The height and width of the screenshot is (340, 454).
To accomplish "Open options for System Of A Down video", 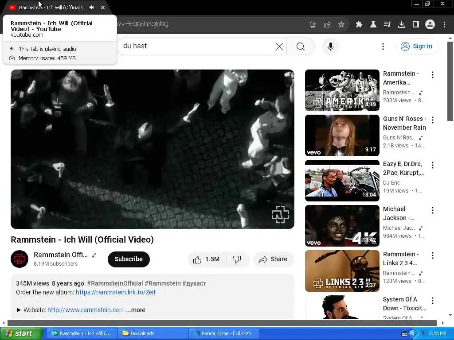I will [433, 301].
